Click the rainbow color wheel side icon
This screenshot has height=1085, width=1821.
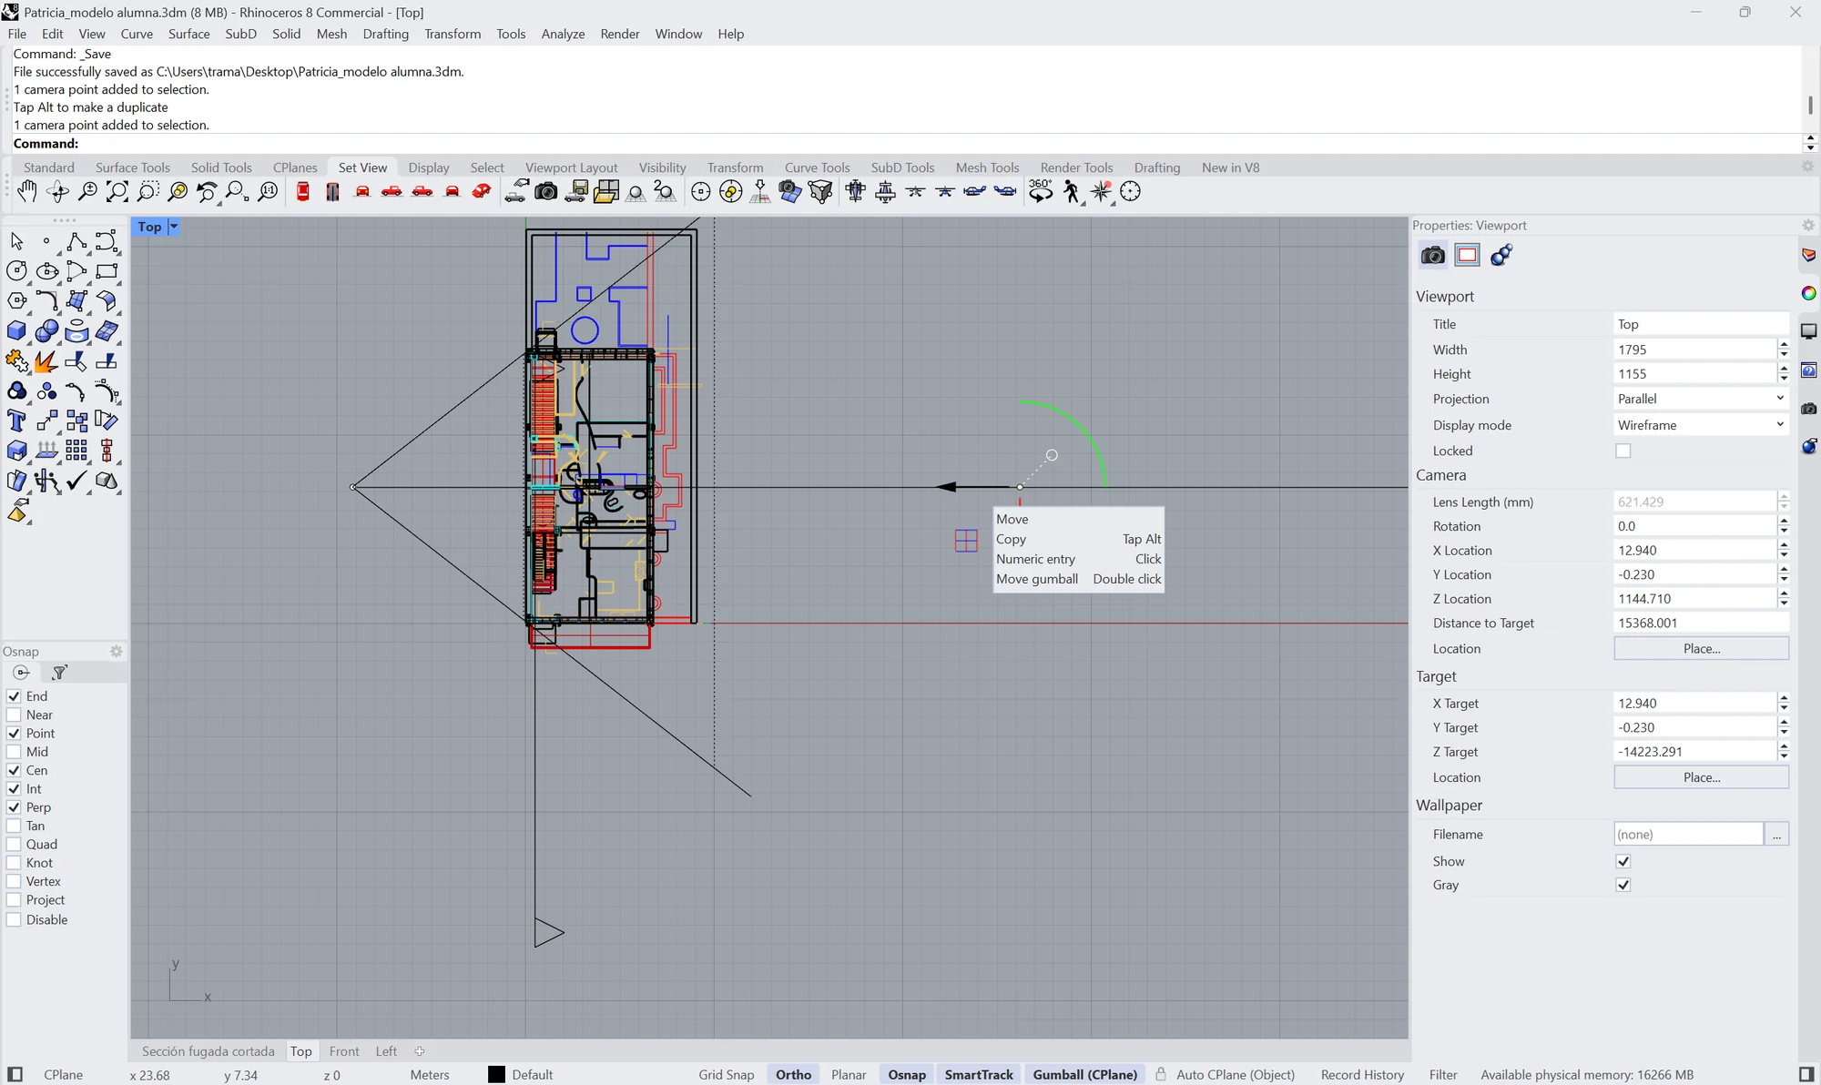[x=1808, y=293]
